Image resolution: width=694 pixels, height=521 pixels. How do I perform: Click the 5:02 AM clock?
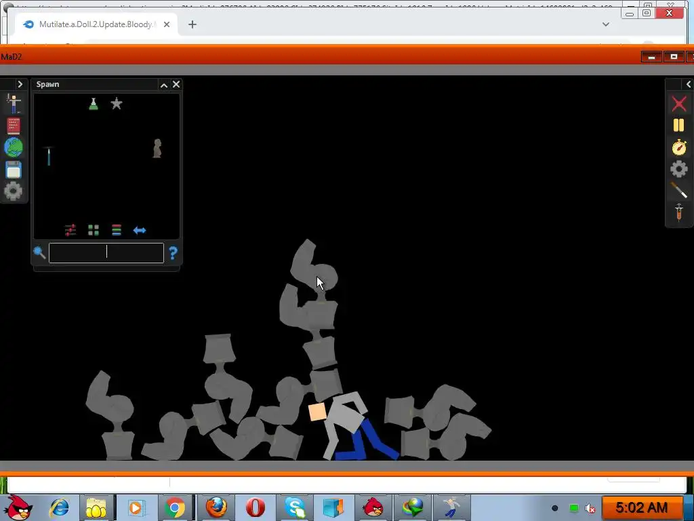point(641,507)
